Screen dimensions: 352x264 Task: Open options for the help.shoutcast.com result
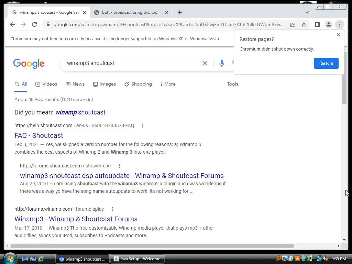point(143,125)
